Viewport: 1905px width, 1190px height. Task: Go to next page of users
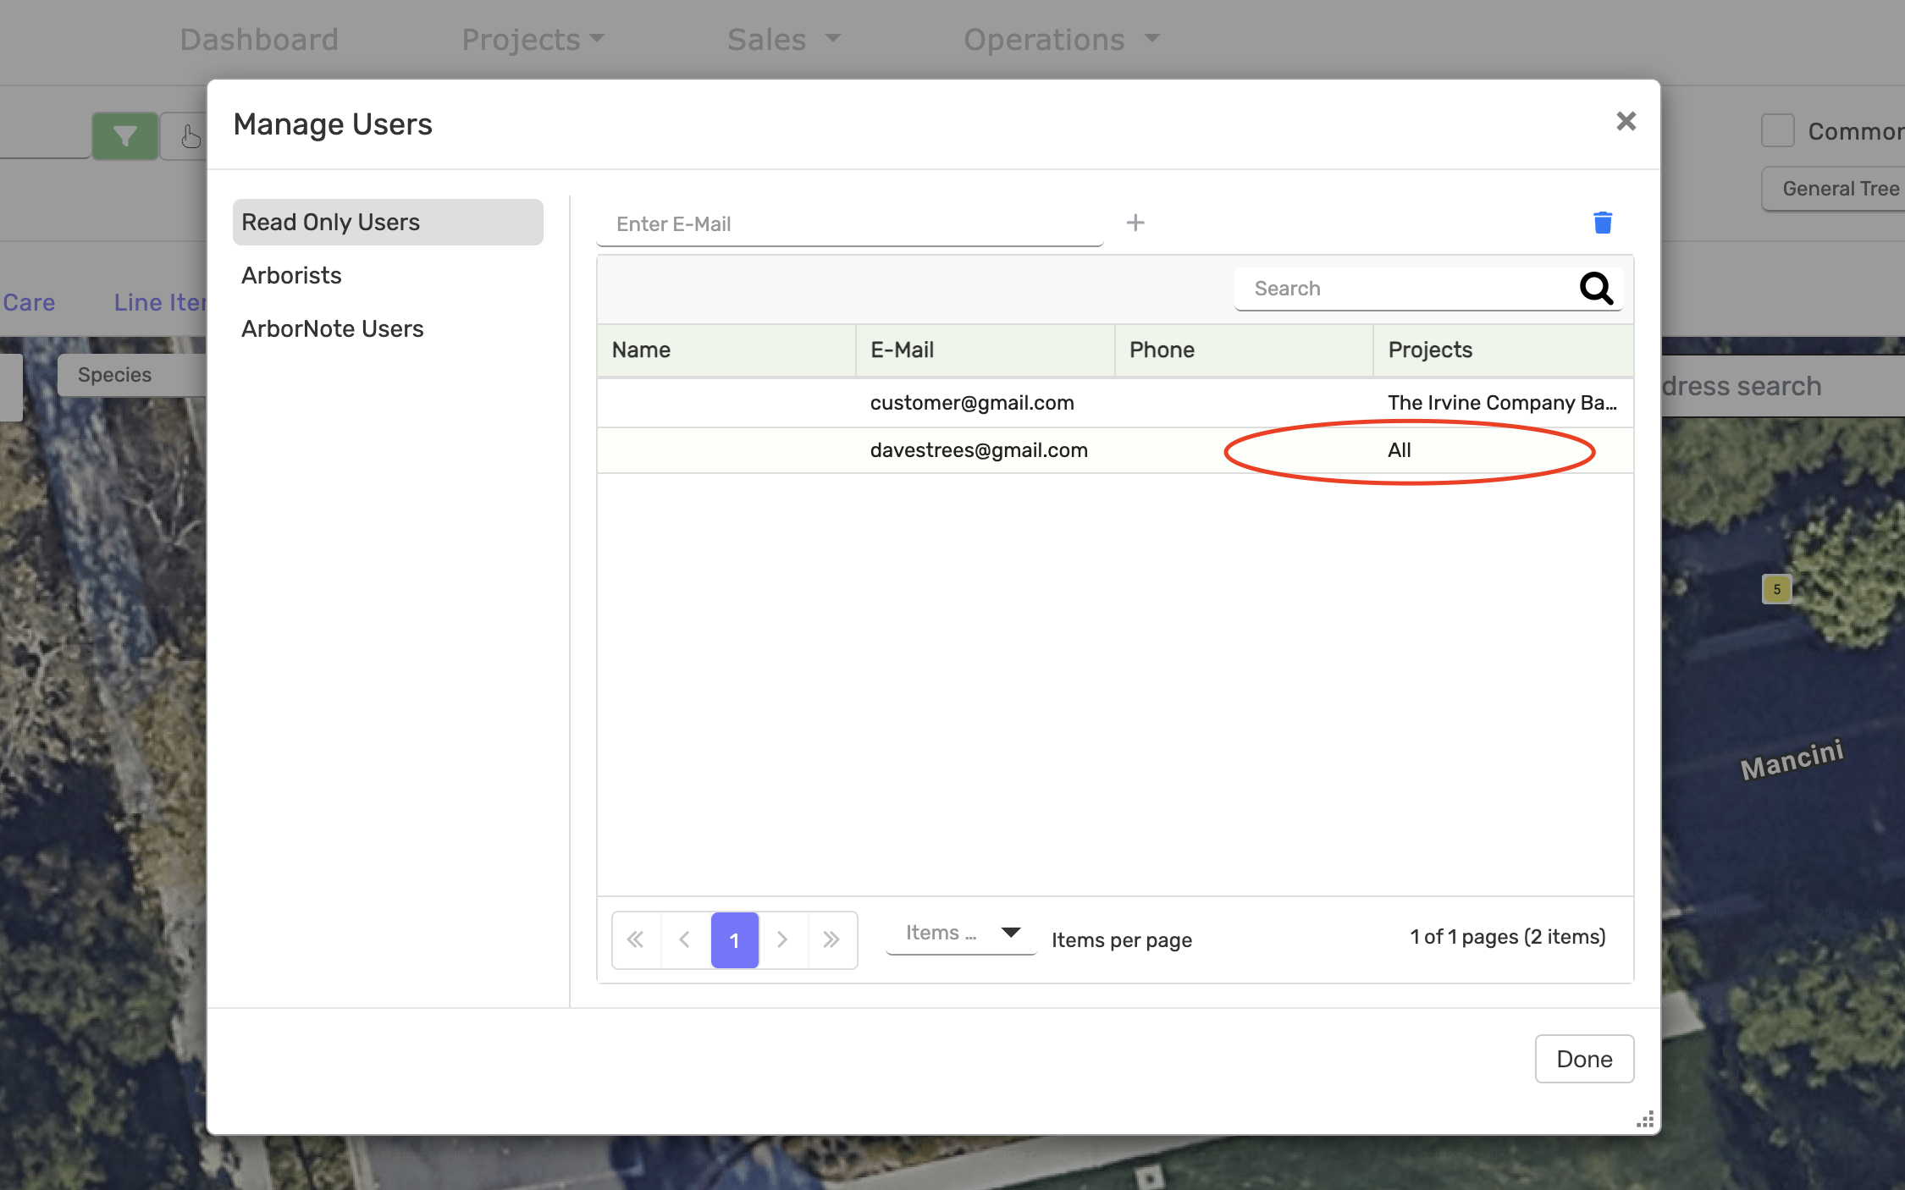point(782,939)
